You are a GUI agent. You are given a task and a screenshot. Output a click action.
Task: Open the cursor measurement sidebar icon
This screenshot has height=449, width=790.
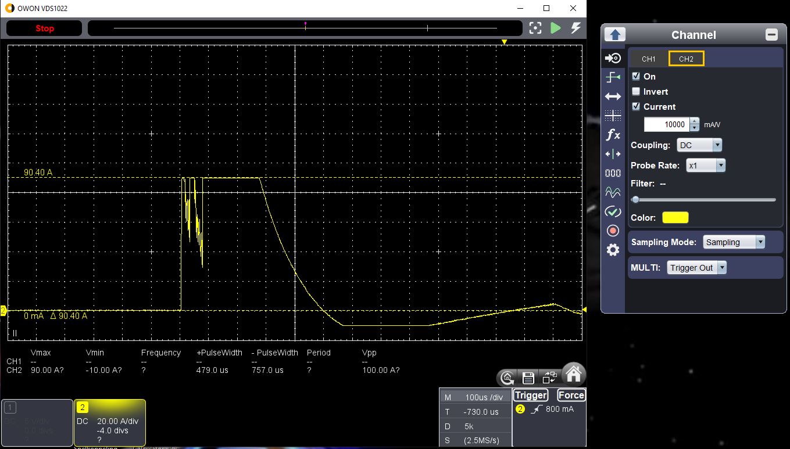[x=613, y=154]
